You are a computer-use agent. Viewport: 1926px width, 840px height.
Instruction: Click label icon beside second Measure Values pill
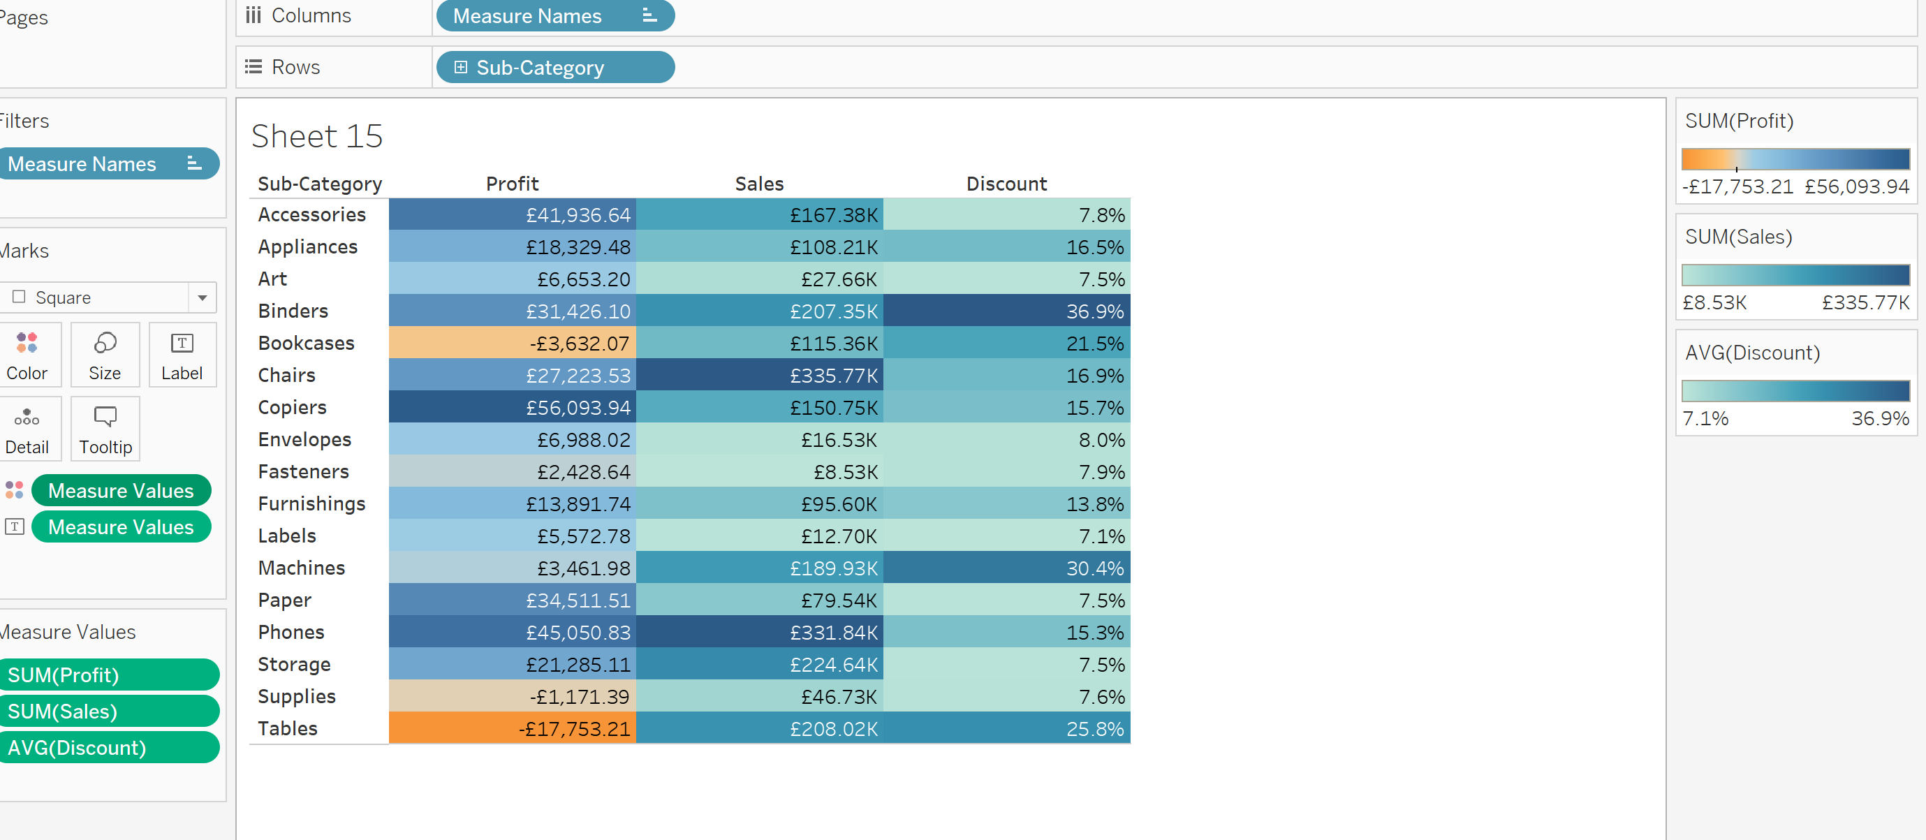point(14,527)
